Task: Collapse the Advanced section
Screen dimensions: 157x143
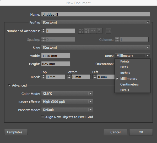Action: 9,85
